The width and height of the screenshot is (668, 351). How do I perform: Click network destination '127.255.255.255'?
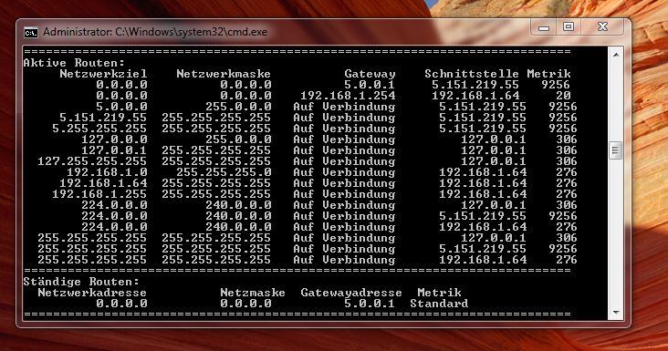pyautogui.click(x=92, y=161)
